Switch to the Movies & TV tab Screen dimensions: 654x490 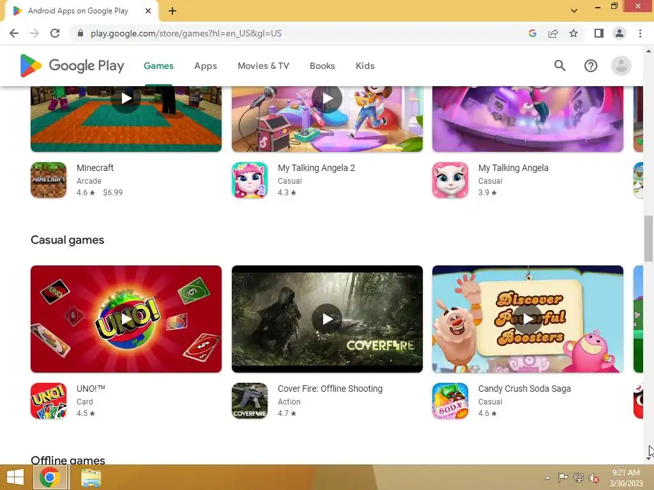pyautogui.click(x=263, y=66)
